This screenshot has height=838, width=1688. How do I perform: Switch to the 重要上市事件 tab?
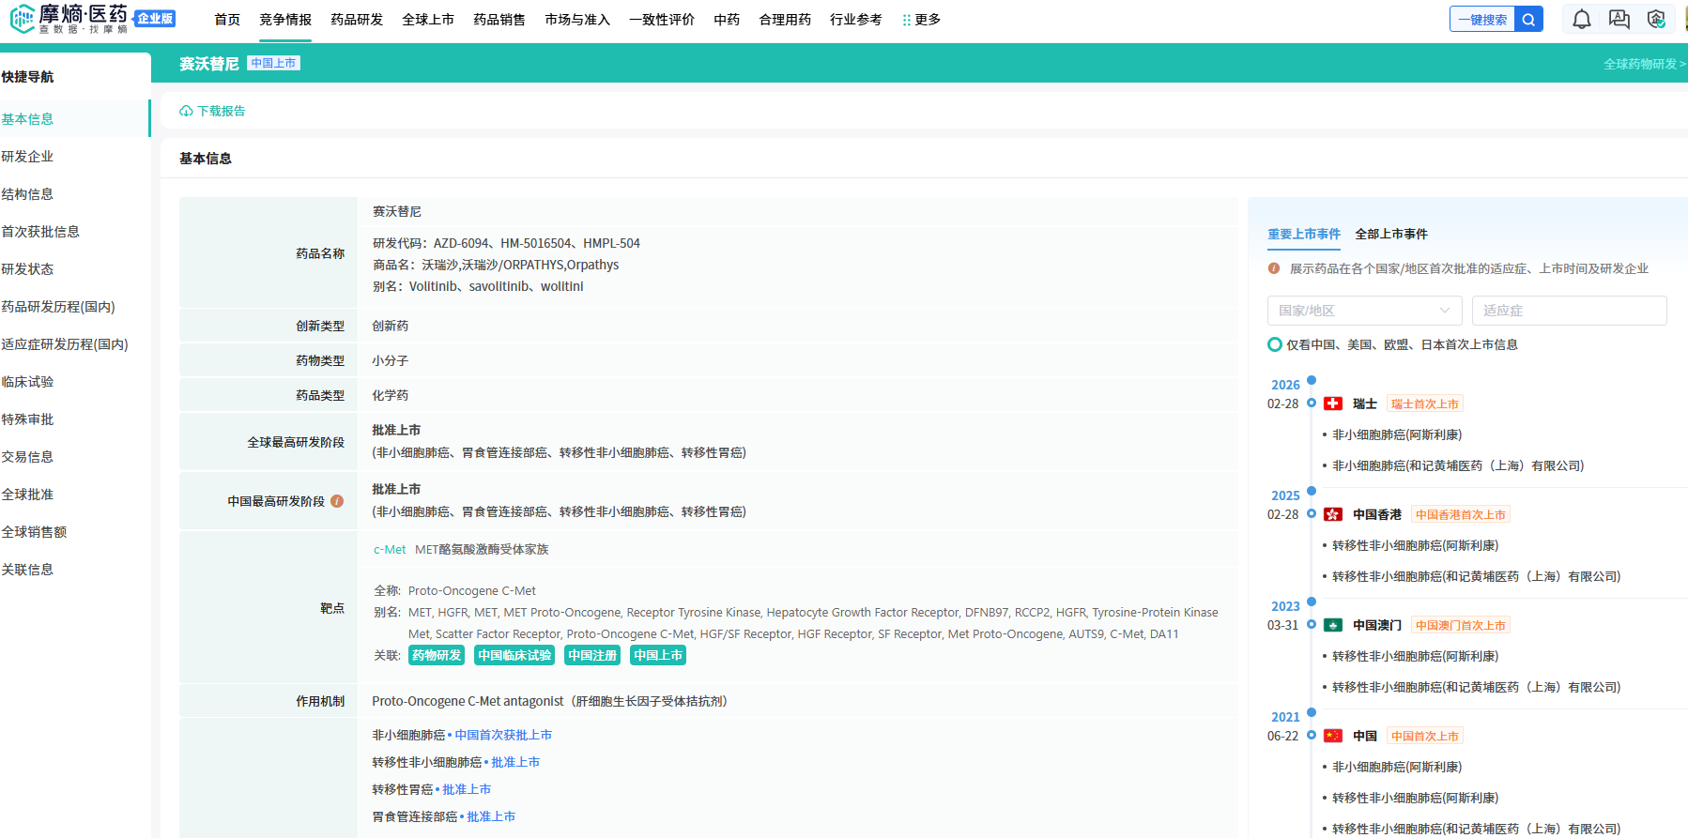pyautogui.click(x=1304, y=234)
